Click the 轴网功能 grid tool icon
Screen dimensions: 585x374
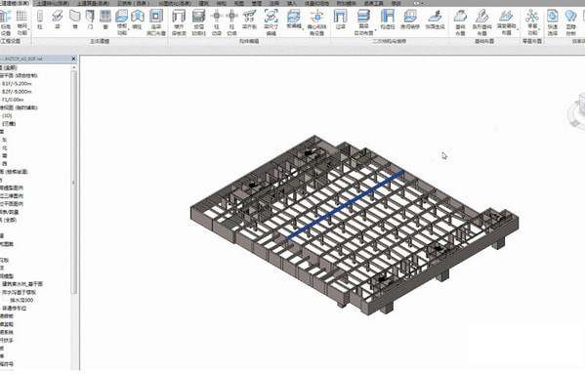click(22, 22)
